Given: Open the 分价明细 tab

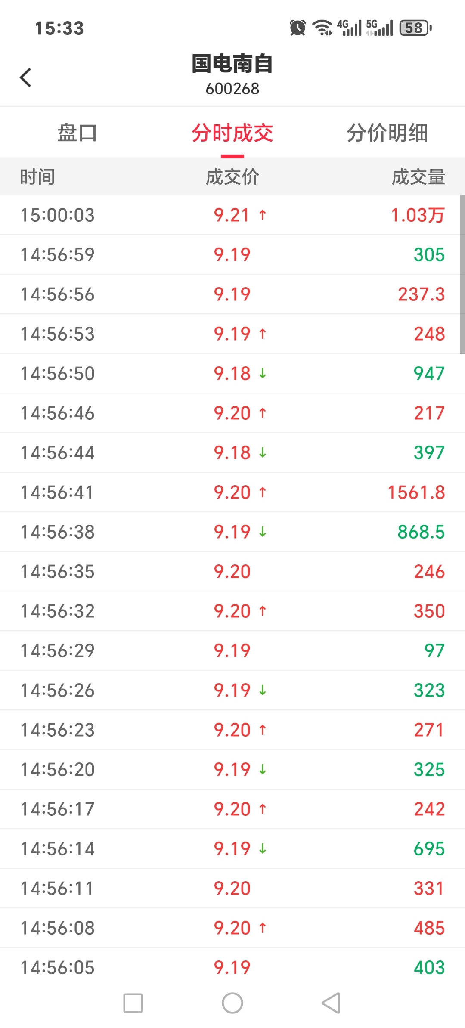Looking at the screenshot, I should 387,133.
